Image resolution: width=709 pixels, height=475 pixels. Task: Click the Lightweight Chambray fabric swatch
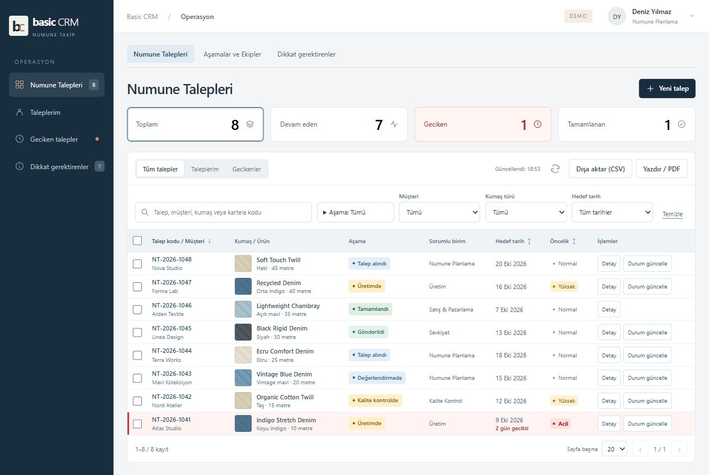point(243,309)
